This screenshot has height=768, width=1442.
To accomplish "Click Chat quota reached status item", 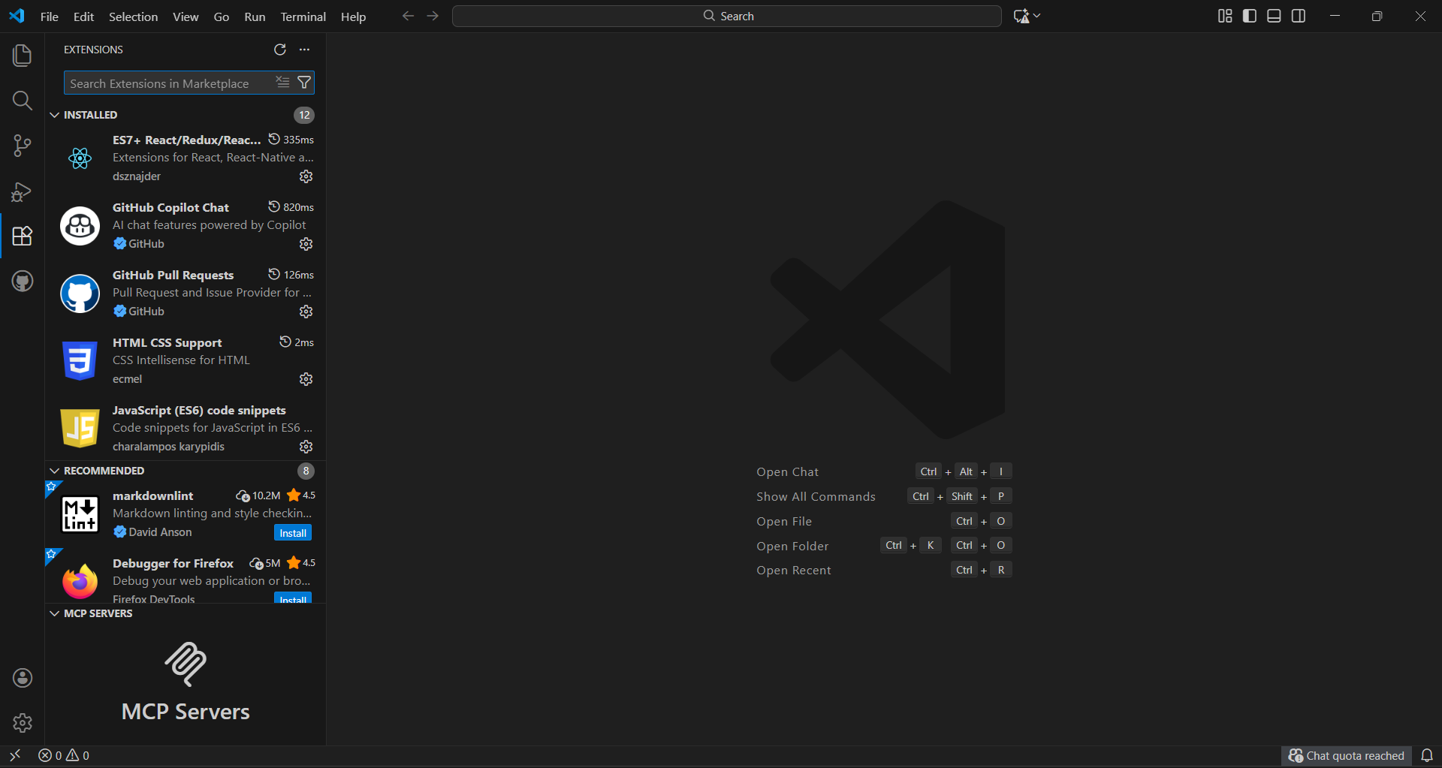I will 1346,755.
